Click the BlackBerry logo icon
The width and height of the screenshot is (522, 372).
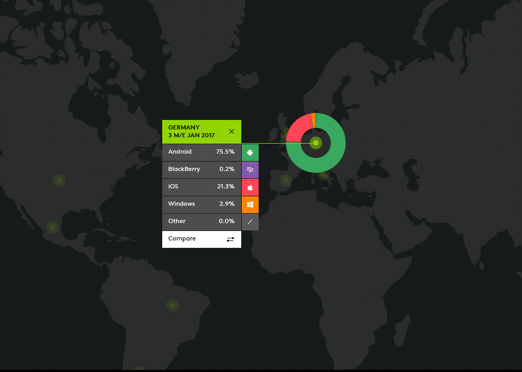click(250, 170)
